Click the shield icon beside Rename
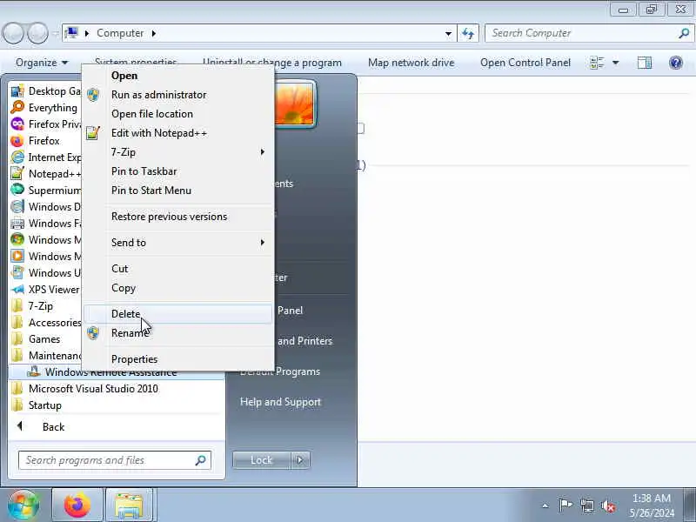Image resolution: width=696 pixels, height=522 pixels. pyautogui.click(x=93, y=333)
